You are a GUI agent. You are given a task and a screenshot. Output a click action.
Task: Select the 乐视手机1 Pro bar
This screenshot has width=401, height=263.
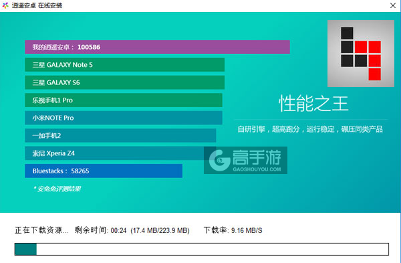(124, 100)
